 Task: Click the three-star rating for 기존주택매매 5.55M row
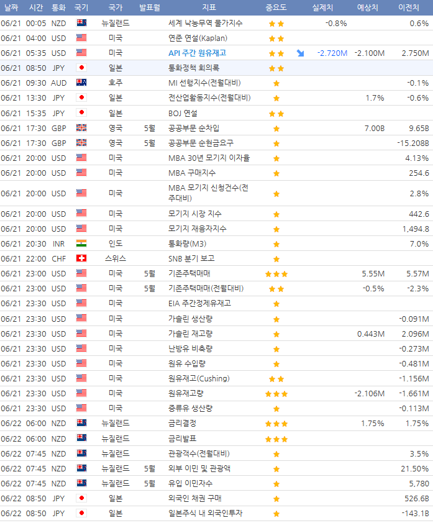point(276,274)
